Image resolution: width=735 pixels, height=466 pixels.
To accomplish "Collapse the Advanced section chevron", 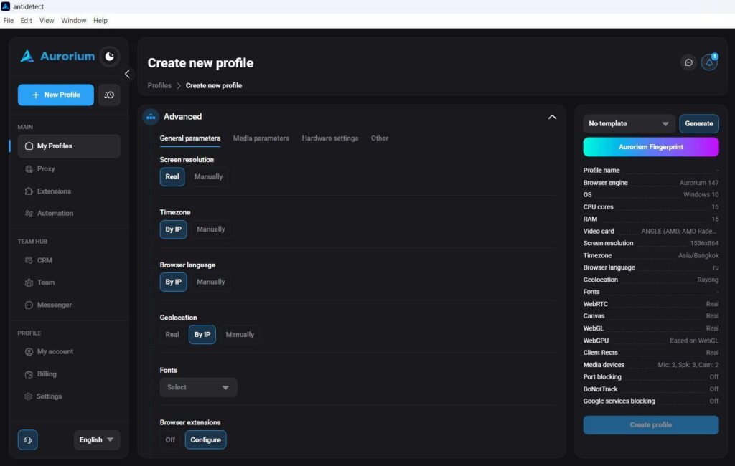I will [x=552, y=117].
